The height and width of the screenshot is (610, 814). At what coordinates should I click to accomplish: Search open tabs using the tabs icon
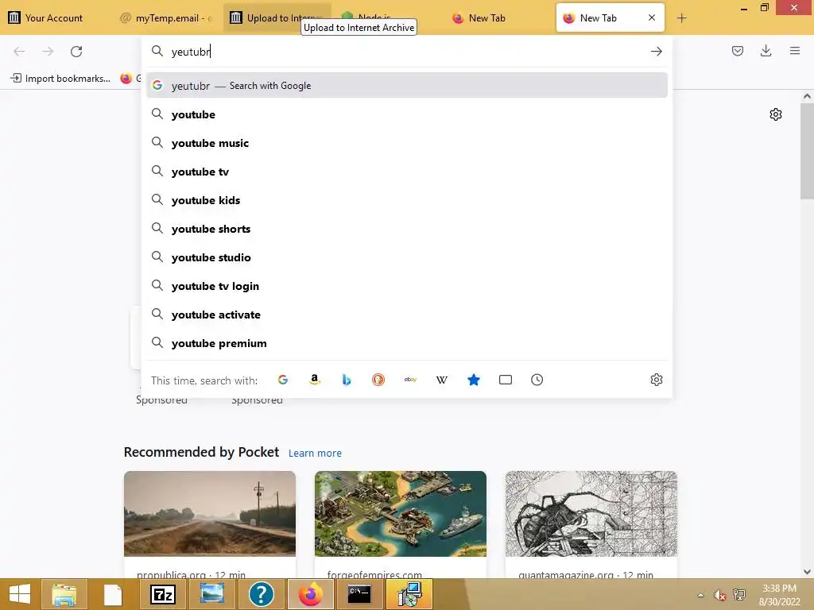click(x=506, y=380)
